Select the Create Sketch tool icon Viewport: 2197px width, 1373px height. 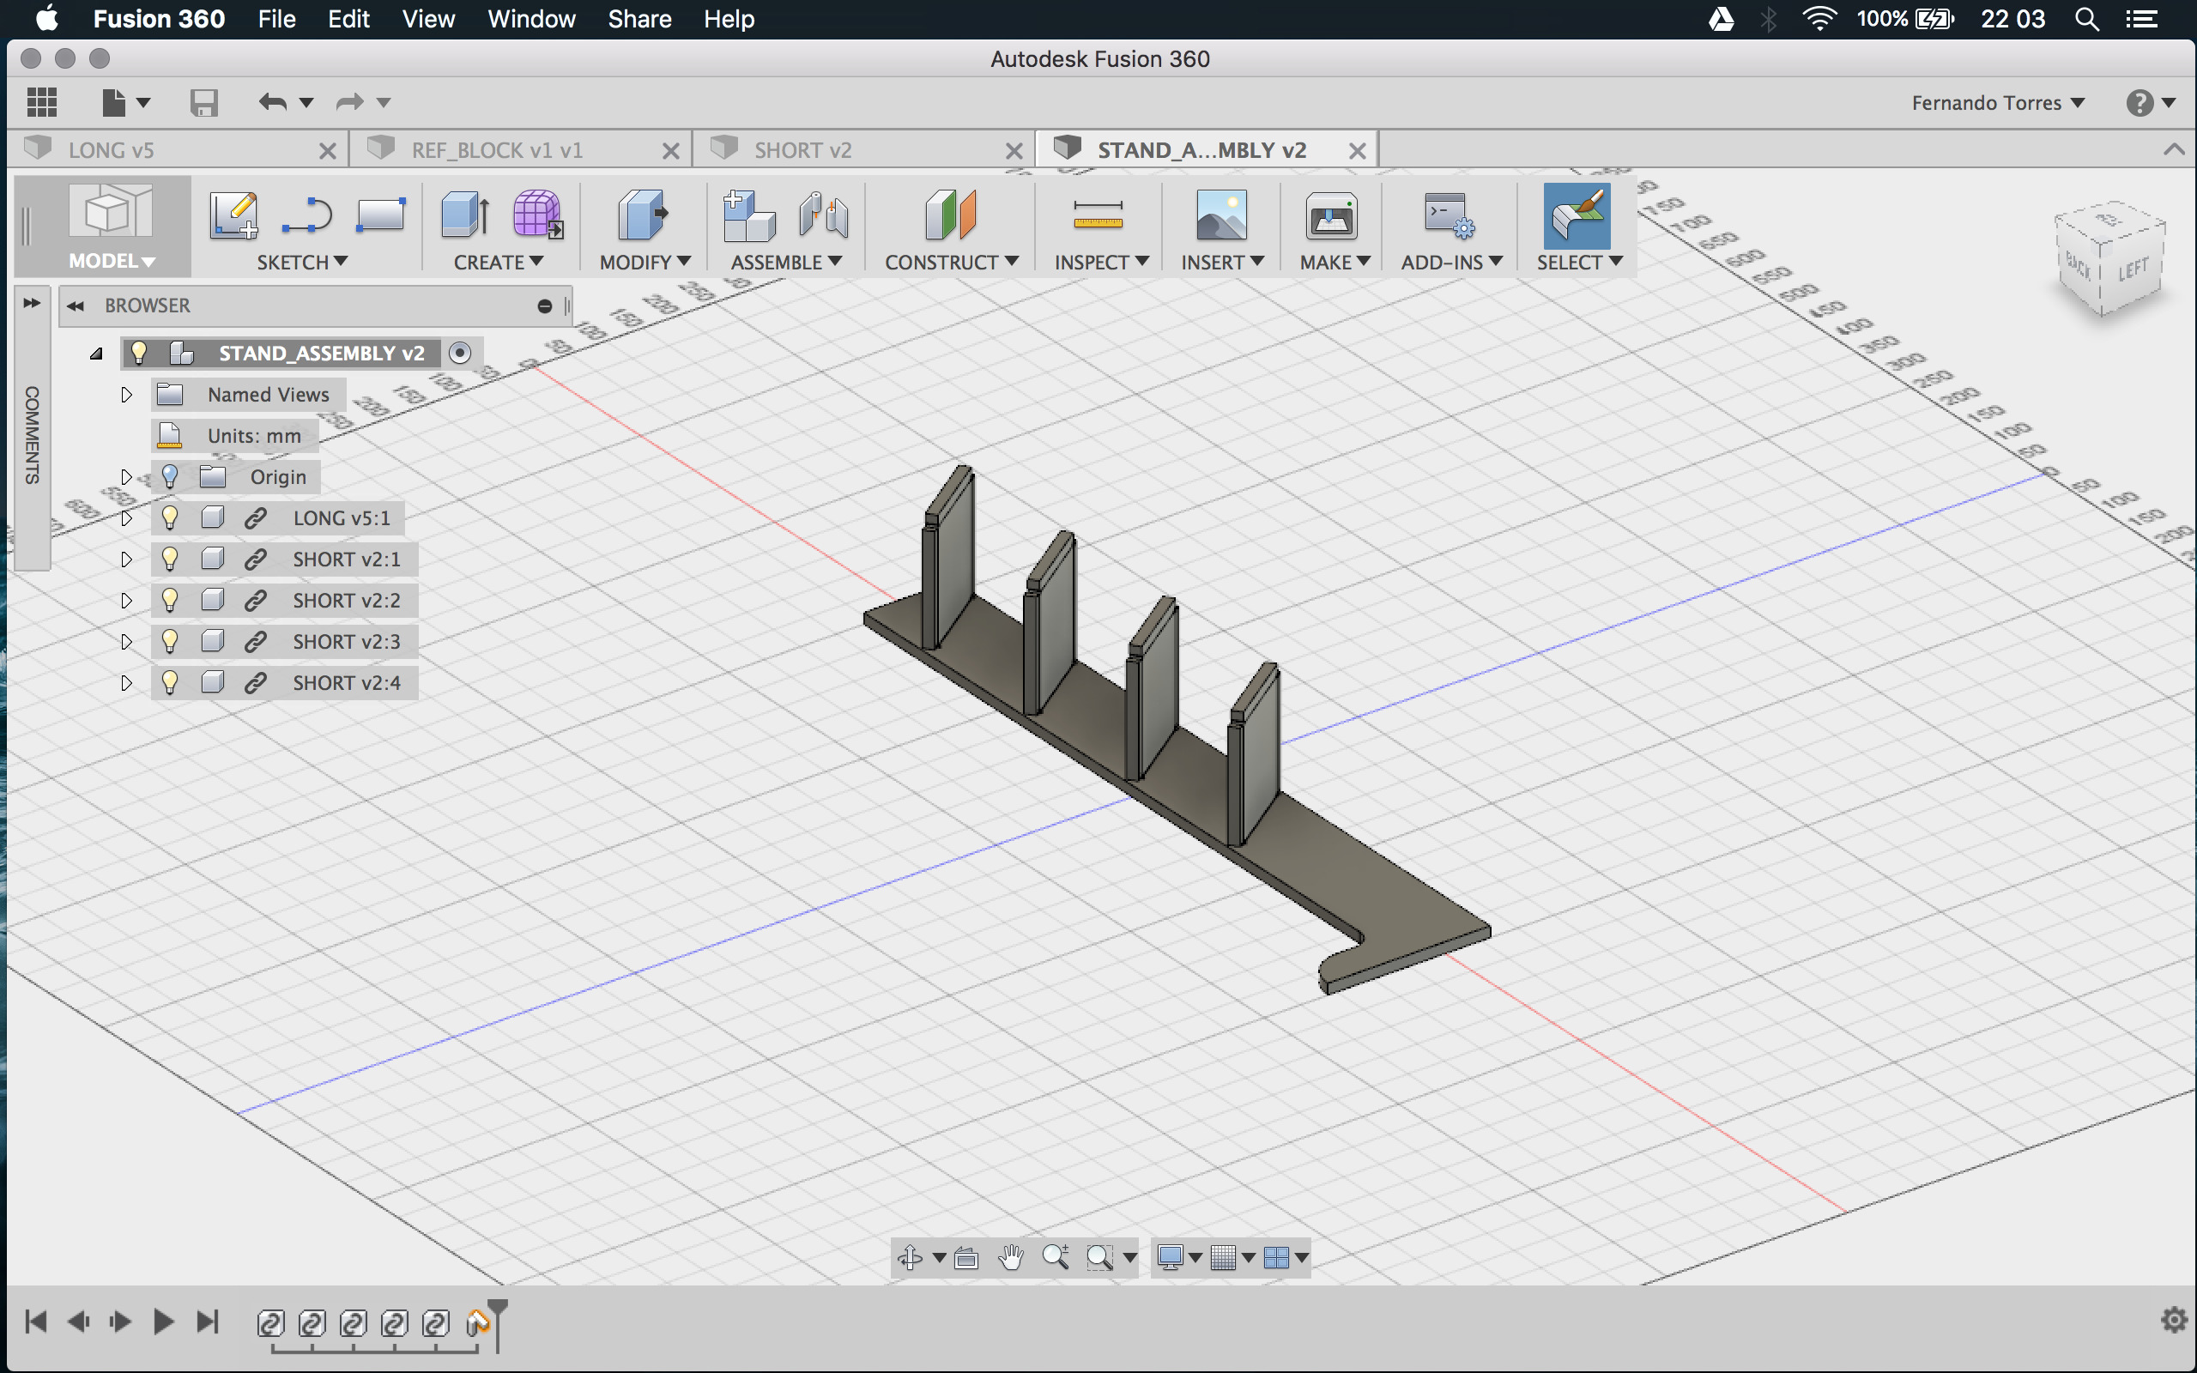(233, 215)
